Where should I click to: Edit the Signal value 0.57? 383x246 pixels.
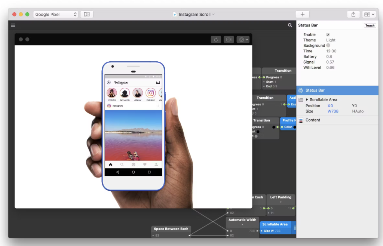(x=330, y=62)
